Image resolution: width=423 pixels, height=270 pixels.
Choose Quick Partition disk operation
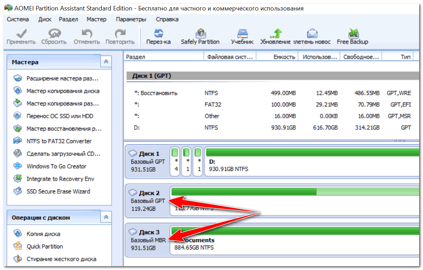[45, 247]
